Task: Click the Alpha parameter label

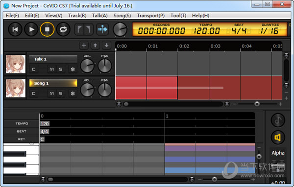Action: click(x=278, y=153)
